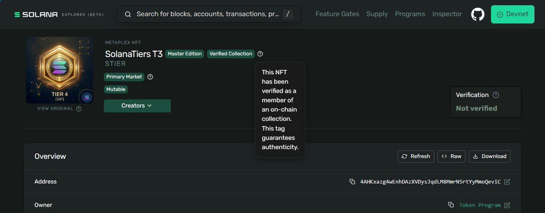The image size is (545, 213).
Task: Open the Devnet cluster selector
Action: pyautogui.click(x=512, y=14)
